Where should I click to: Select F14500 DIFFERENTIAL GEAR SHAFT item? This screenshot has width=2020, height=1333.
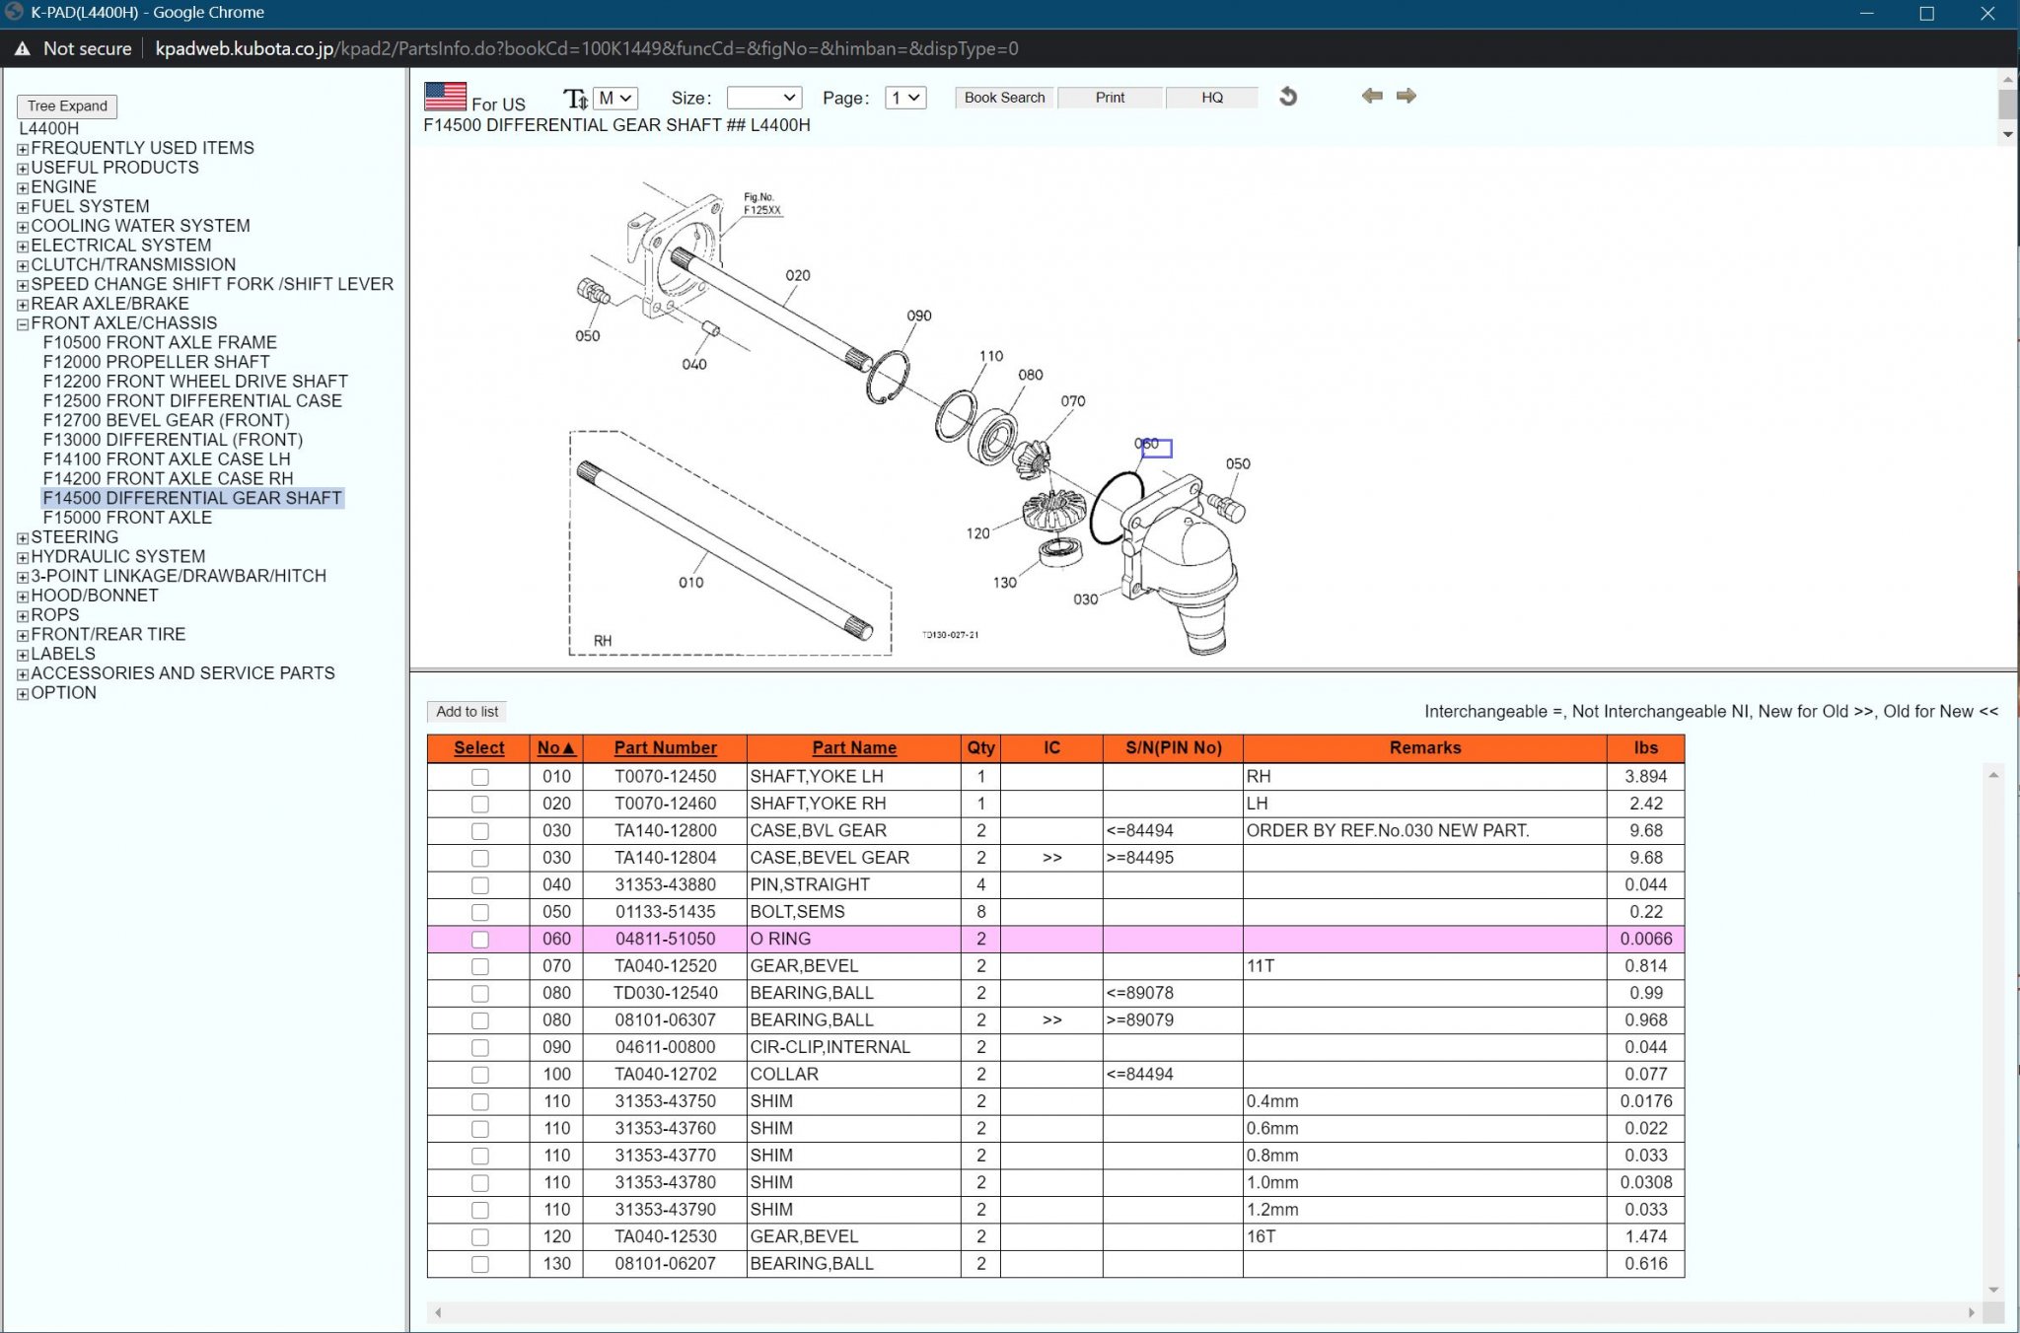point(192,498)
